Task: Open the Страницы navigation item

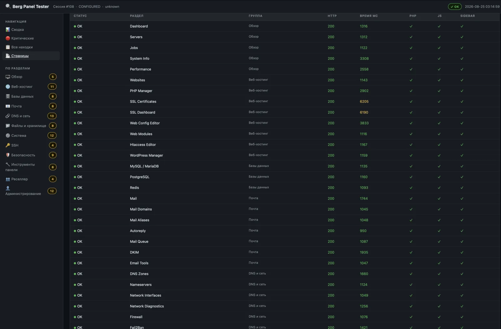Action: (x=31, y=56)
